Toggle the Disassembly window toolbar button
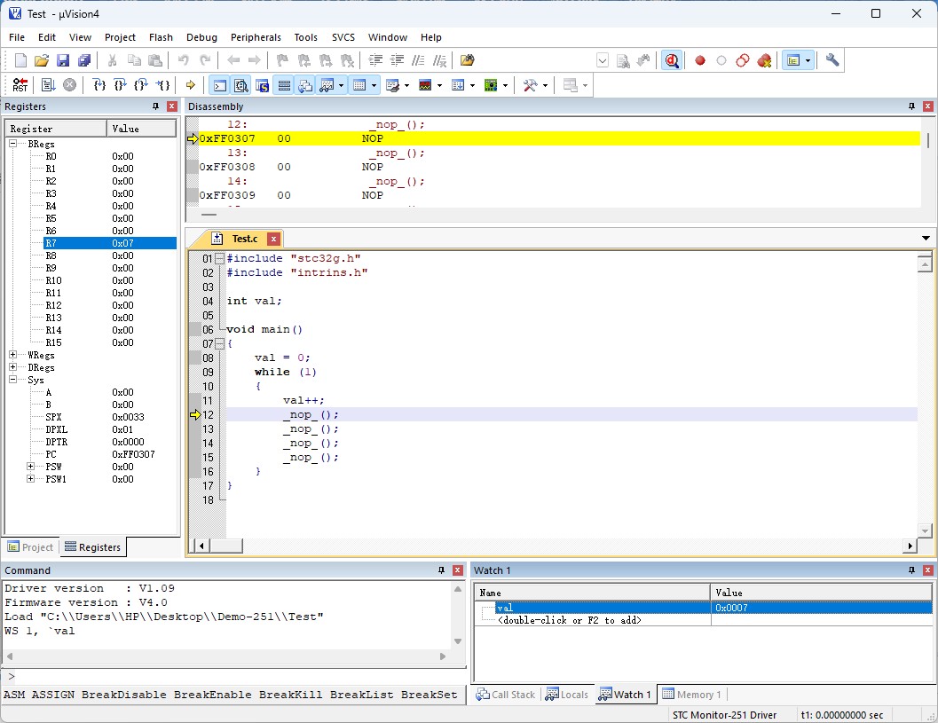This screenshot has width=938, height=723. click(241, 85)
